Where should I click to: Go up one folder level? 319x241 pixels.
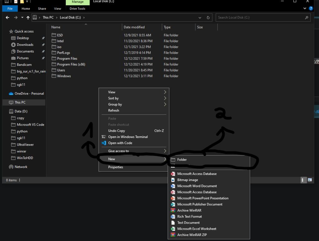tap(28, 17)
